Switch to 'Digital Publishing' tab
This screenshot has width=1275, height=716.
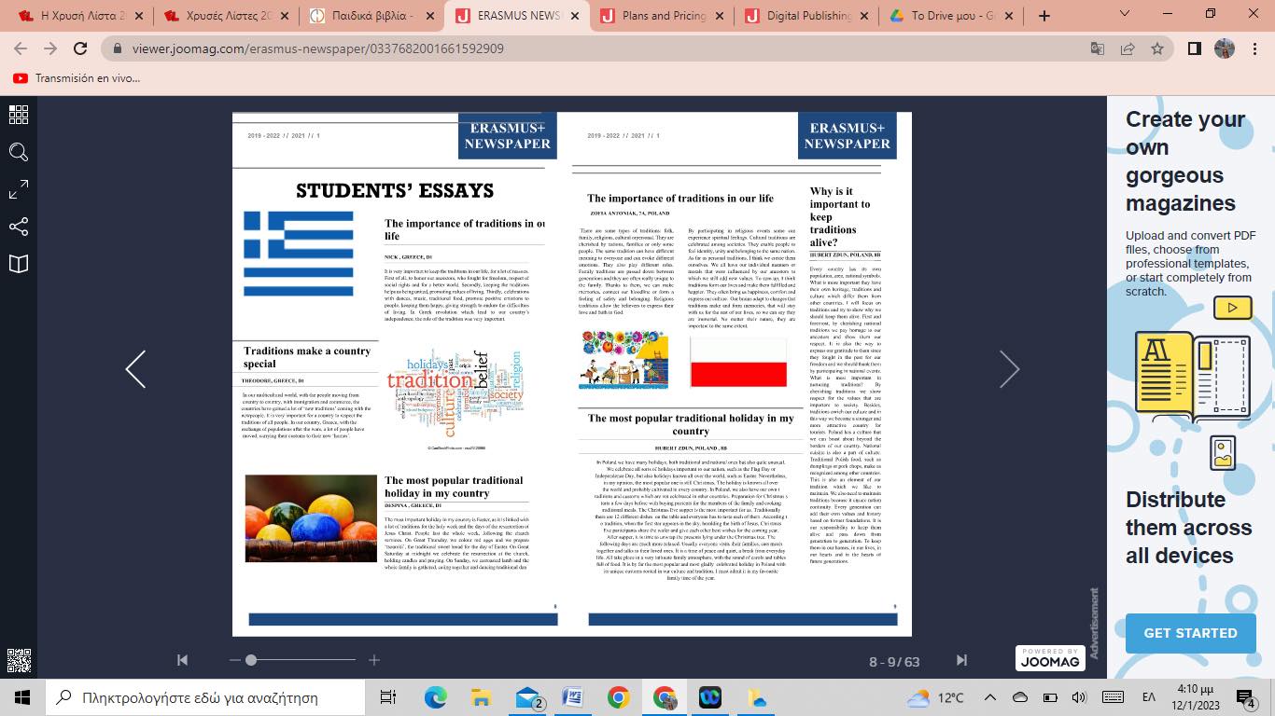click(x=808, y=16)
